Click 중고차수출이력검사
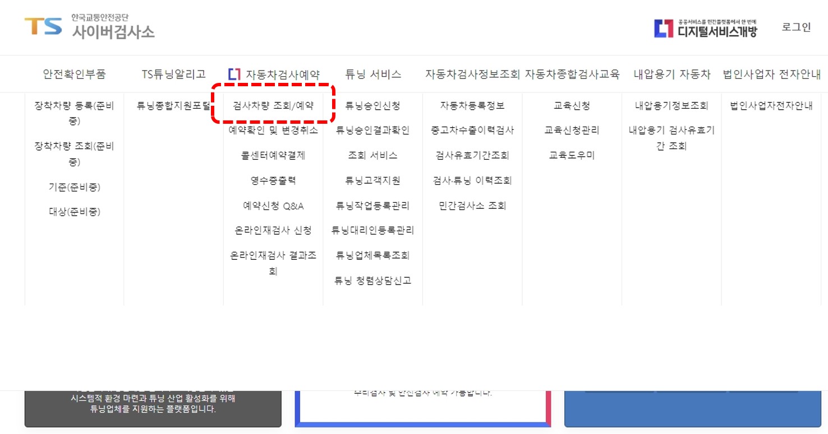The width and height of the screenshot is (828, 434). pos(472,129)
